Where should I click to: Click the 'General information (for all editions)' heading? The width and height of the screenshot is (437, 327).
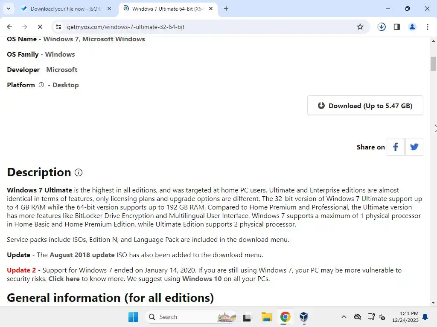click(x=111, y=298)
